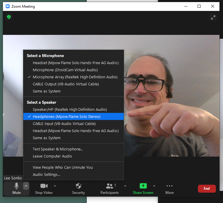Click the Select a Microphone header
The image size is (223, 203).
click(x=45, y=56)
